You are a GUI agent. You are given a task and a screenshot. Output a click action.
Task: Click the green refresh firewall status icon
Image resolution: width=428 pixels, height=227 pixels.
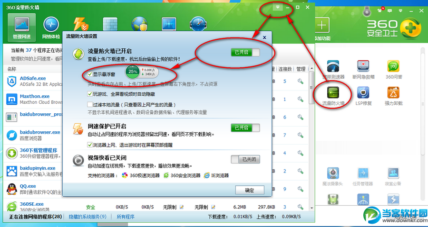pyautogui.click(x=78, y=54)
